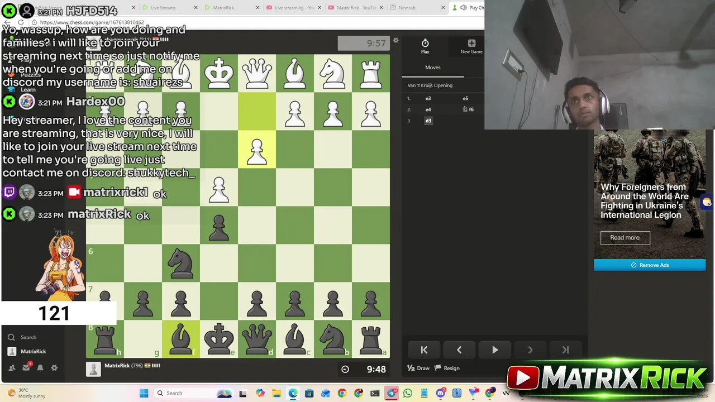The image size is (715, 402).
Task: Click the clock icon beside 9:48 timer
Action: coord(345,369)
